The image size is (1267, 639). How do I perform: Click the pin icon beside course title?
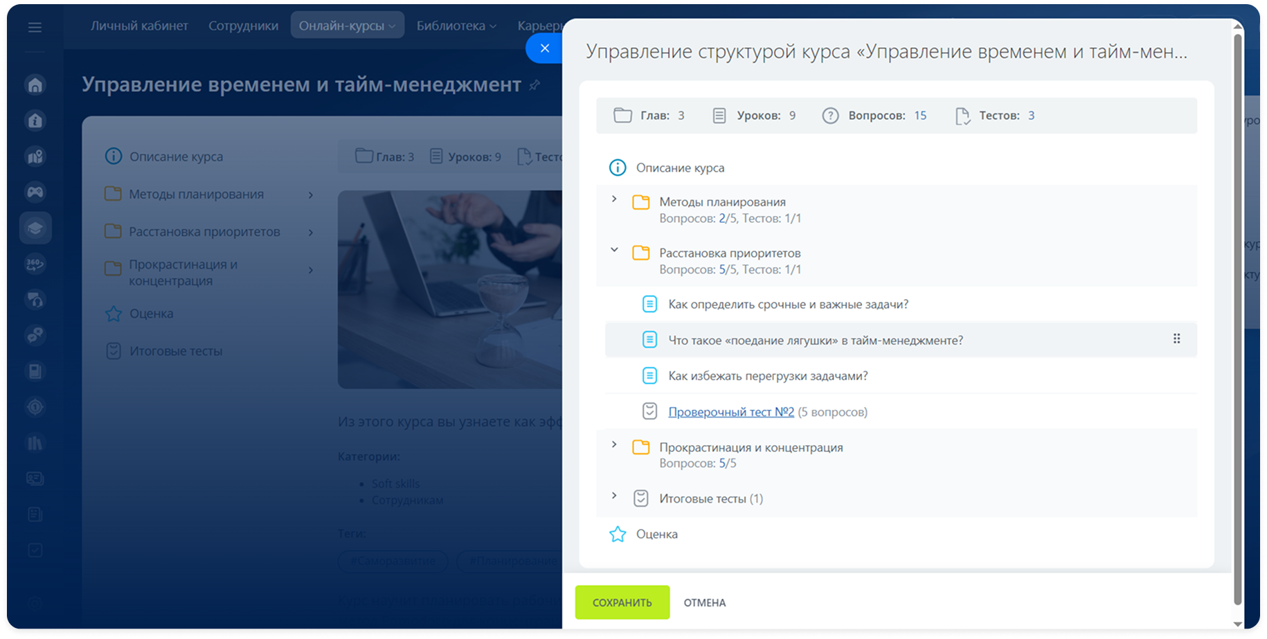click(x=534, y=85)
